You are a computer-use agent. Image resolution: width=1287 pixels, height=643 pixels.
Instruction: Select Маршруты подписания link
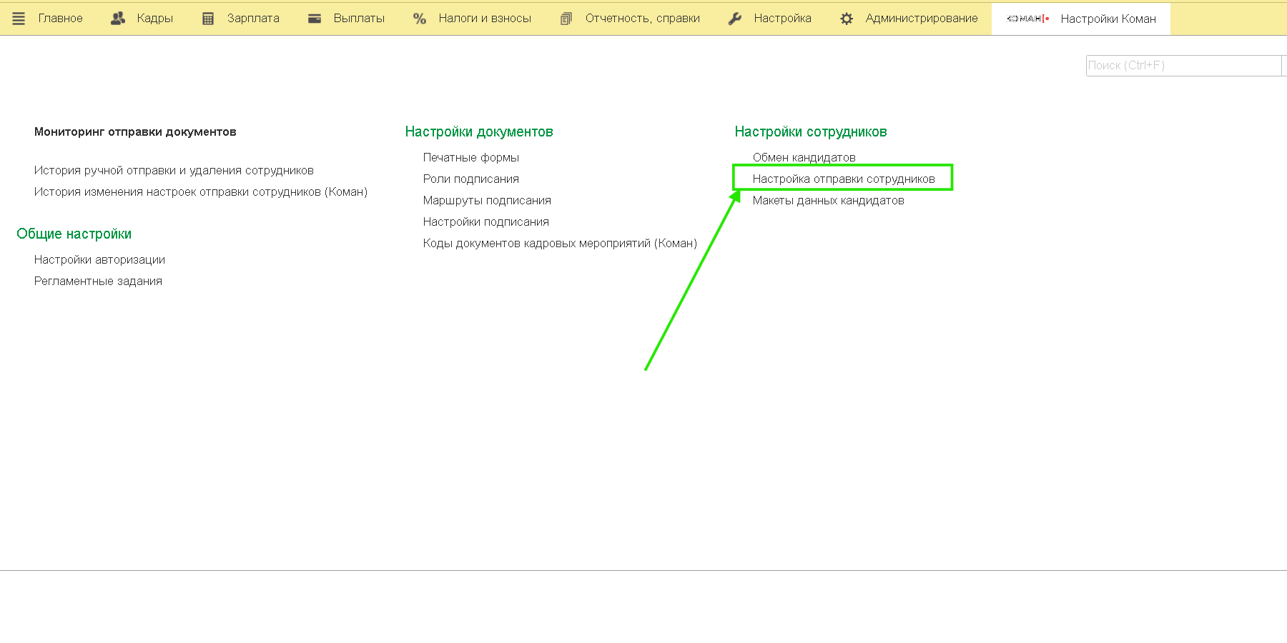487,200
